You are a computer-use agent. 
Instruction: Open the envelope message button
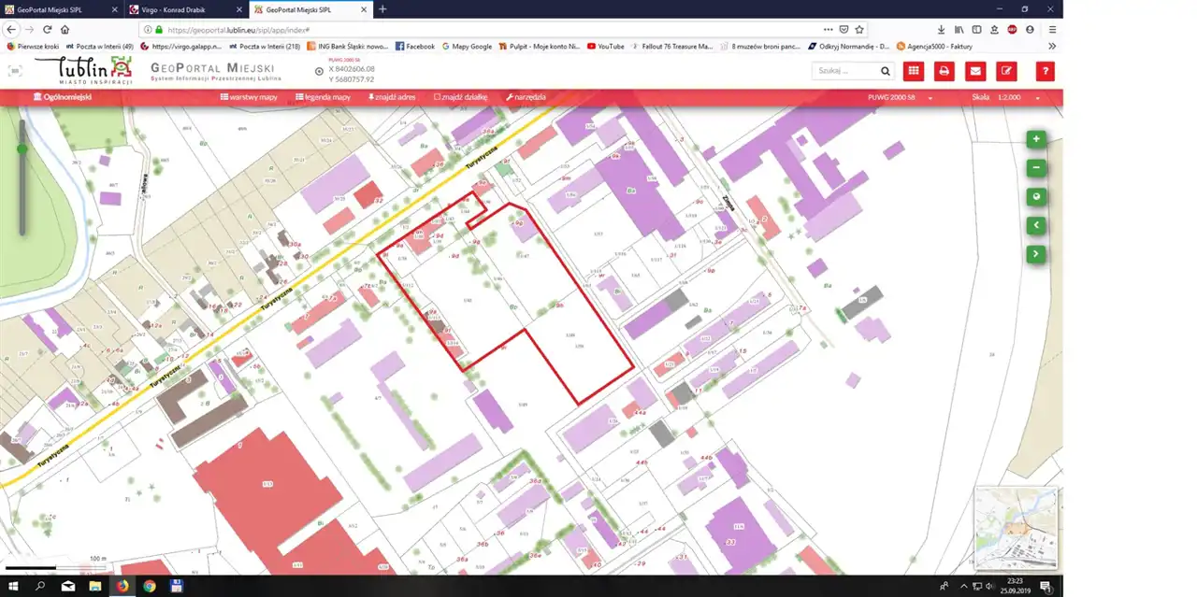pyautogui.click(x=975, y=71)
